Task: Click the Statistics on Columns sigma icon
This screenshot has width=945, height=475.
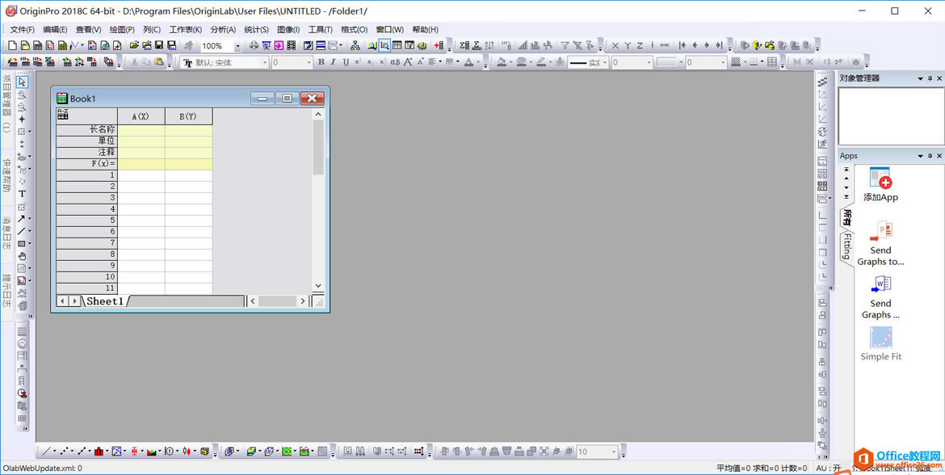Action: [x=464, y=45]
